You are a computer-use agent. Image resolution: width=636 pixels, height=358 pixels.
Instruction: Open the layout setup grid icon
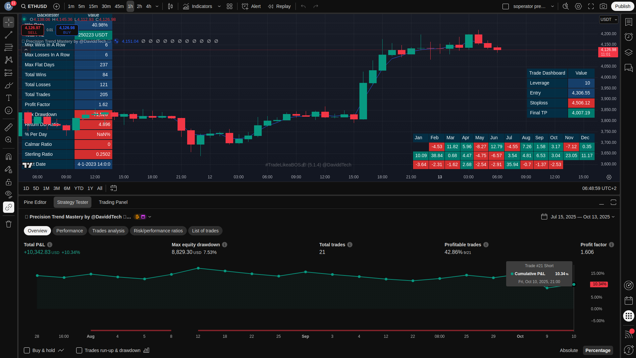point(230,6)
